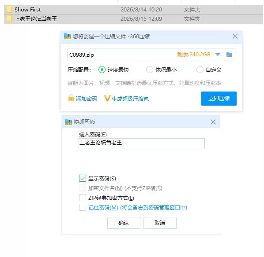Screen dimensions: 264x257
Task: Select the Show First folder icon
Action: tap(9, 10)
